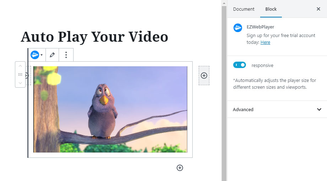Click the bird video thumbnail
This screenshot has height=181, width=327.
110,109
